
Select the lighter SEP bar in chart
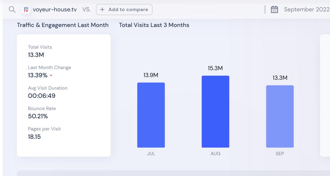coord(280,116)
